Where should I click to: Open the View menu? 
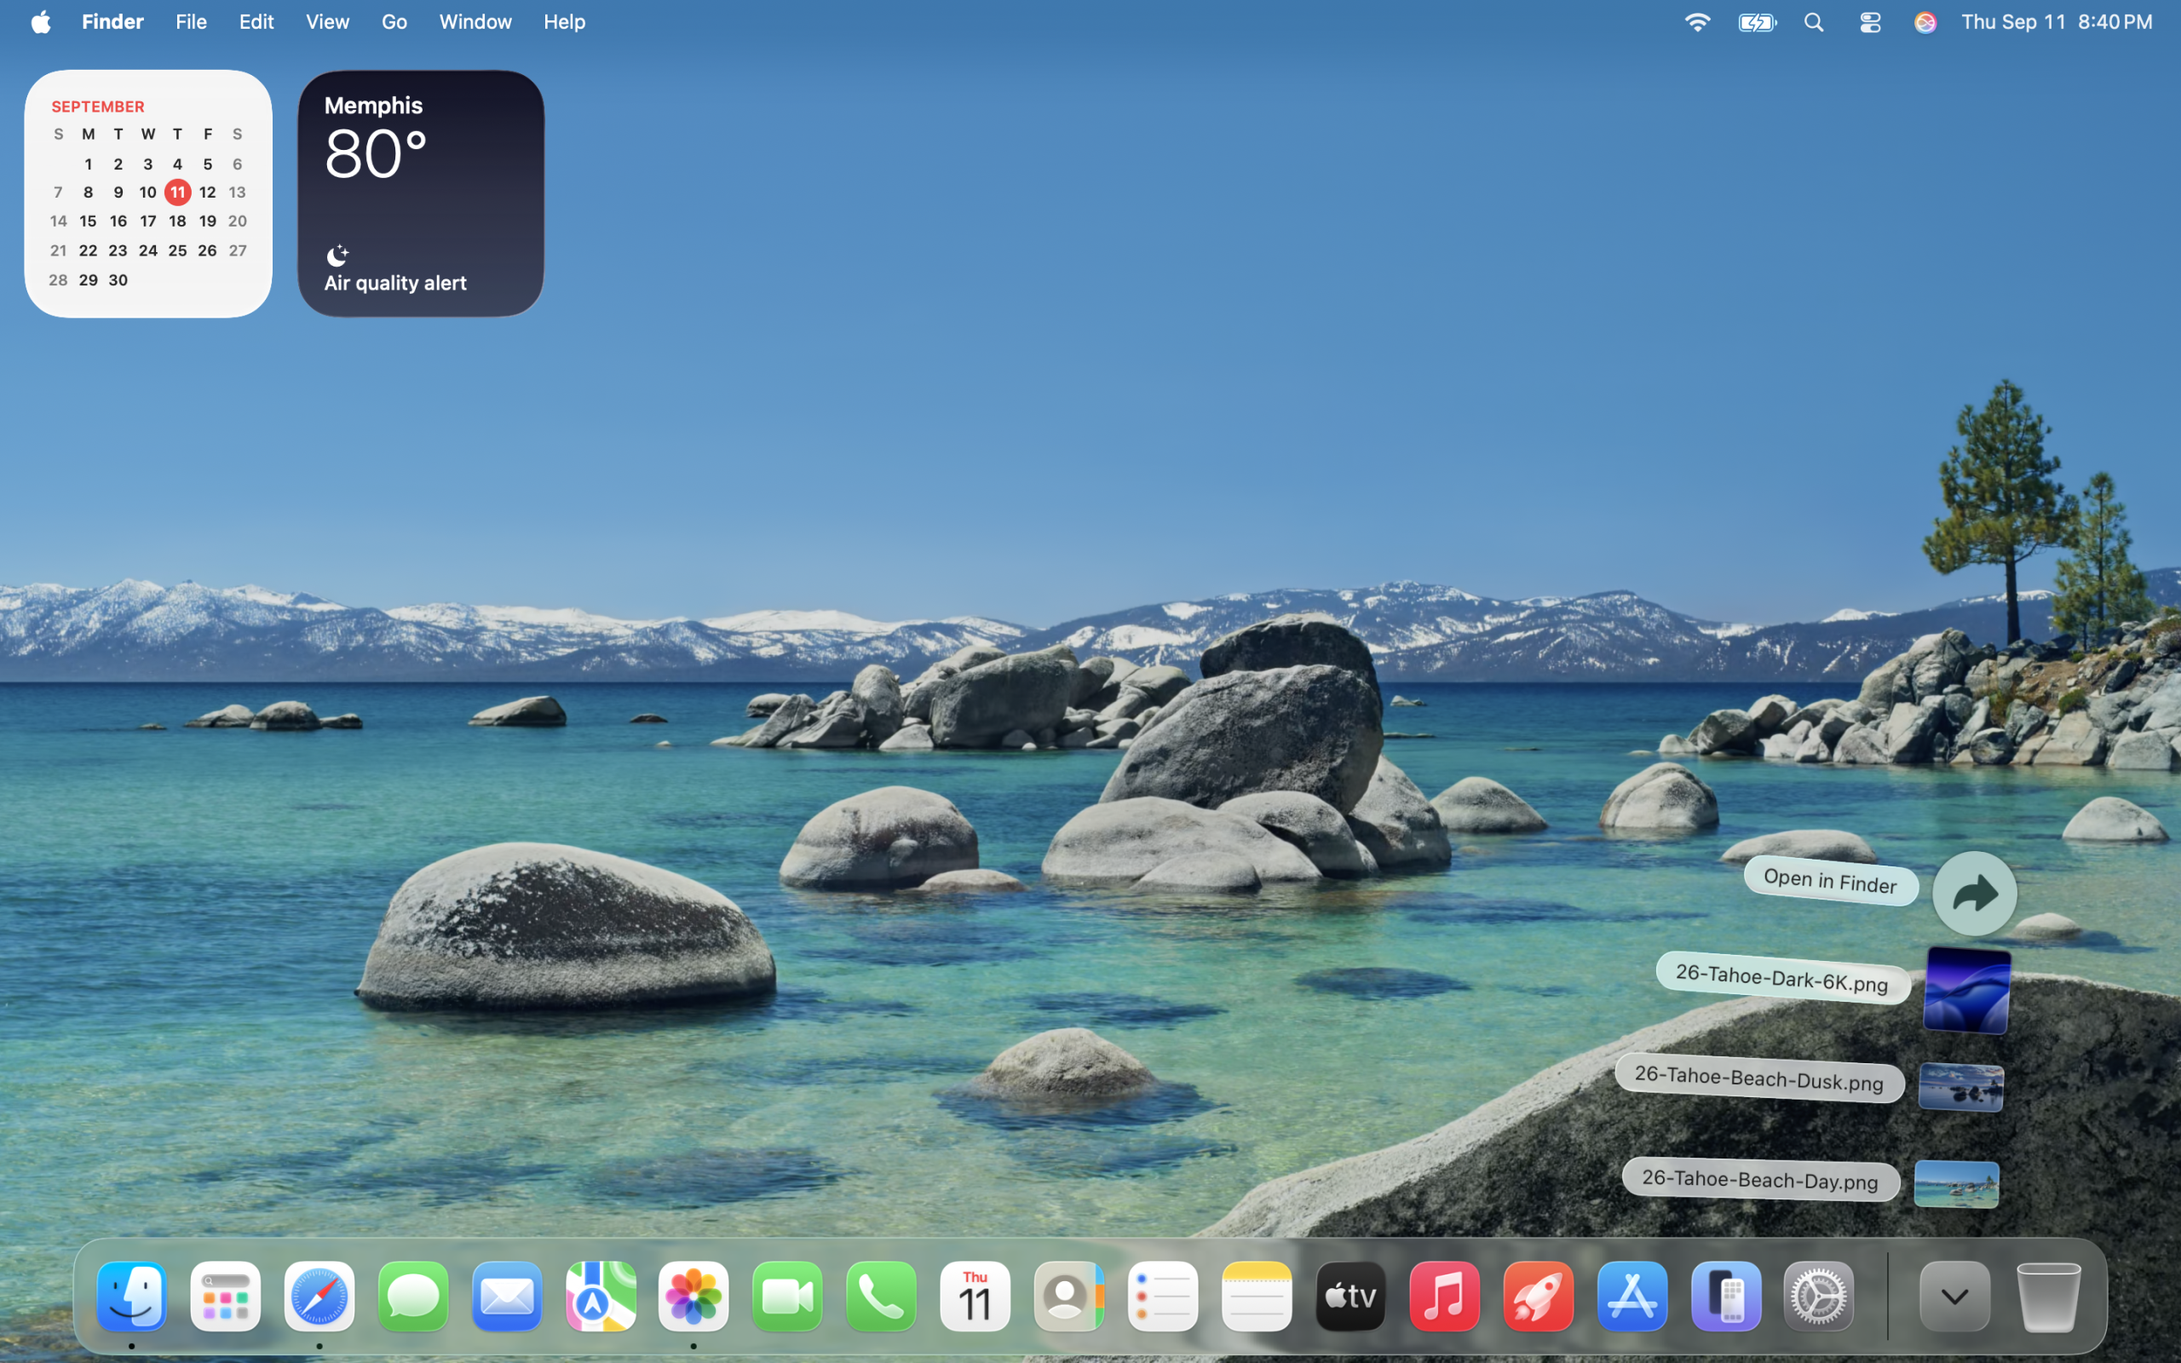(x=327, y=22)
